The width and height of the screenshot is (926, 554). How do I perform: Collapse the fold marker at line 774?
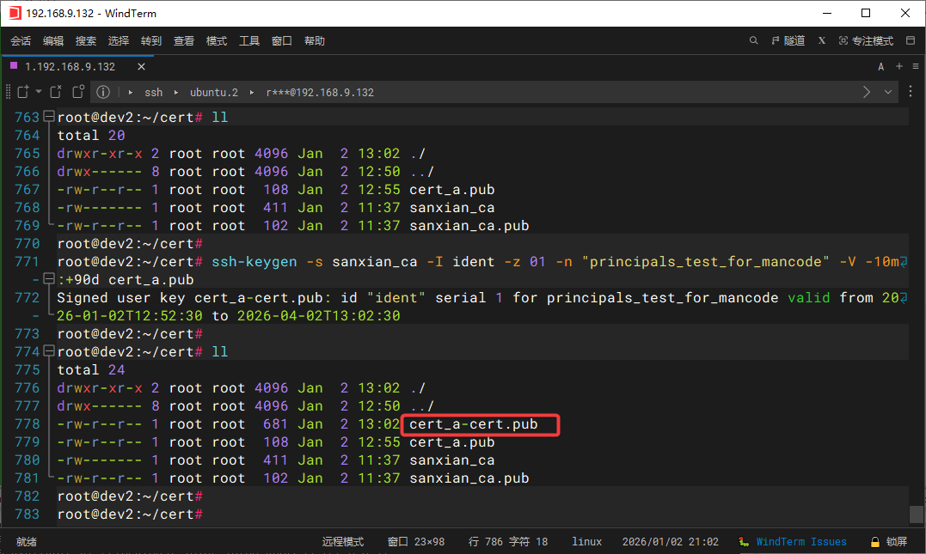48,351
